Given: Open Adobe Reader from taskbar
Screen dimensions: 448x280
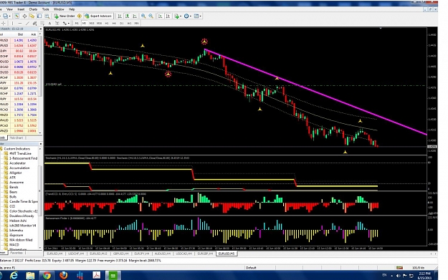Looking at the screenshot, I should coord(97,276).
